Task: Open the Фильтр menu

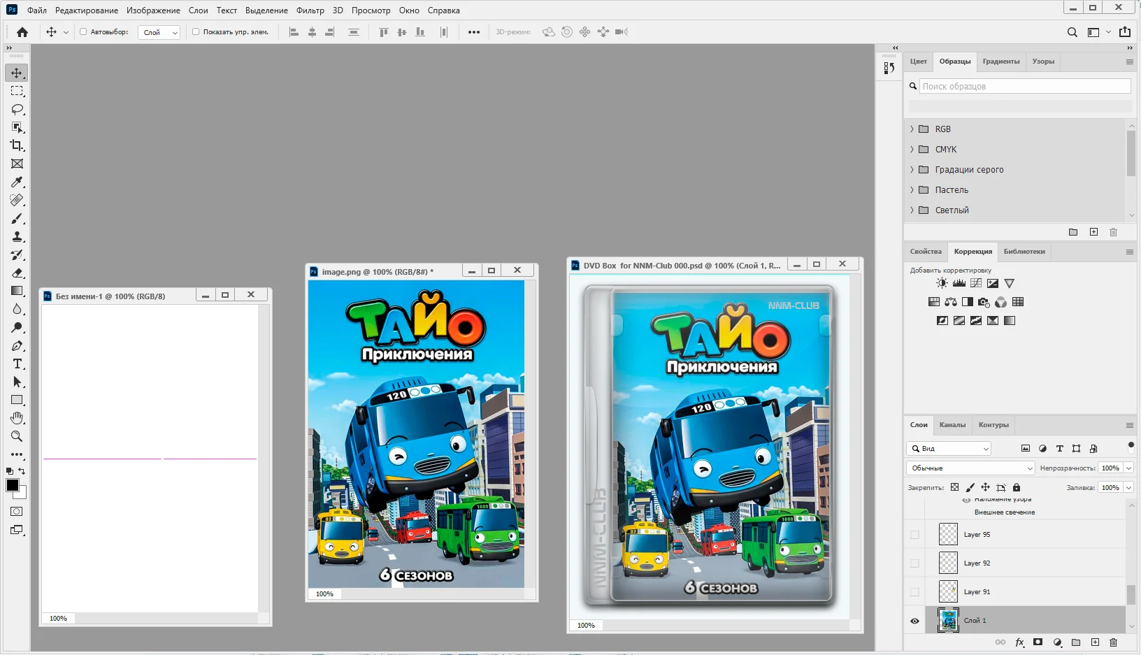Action: point(310,10)
